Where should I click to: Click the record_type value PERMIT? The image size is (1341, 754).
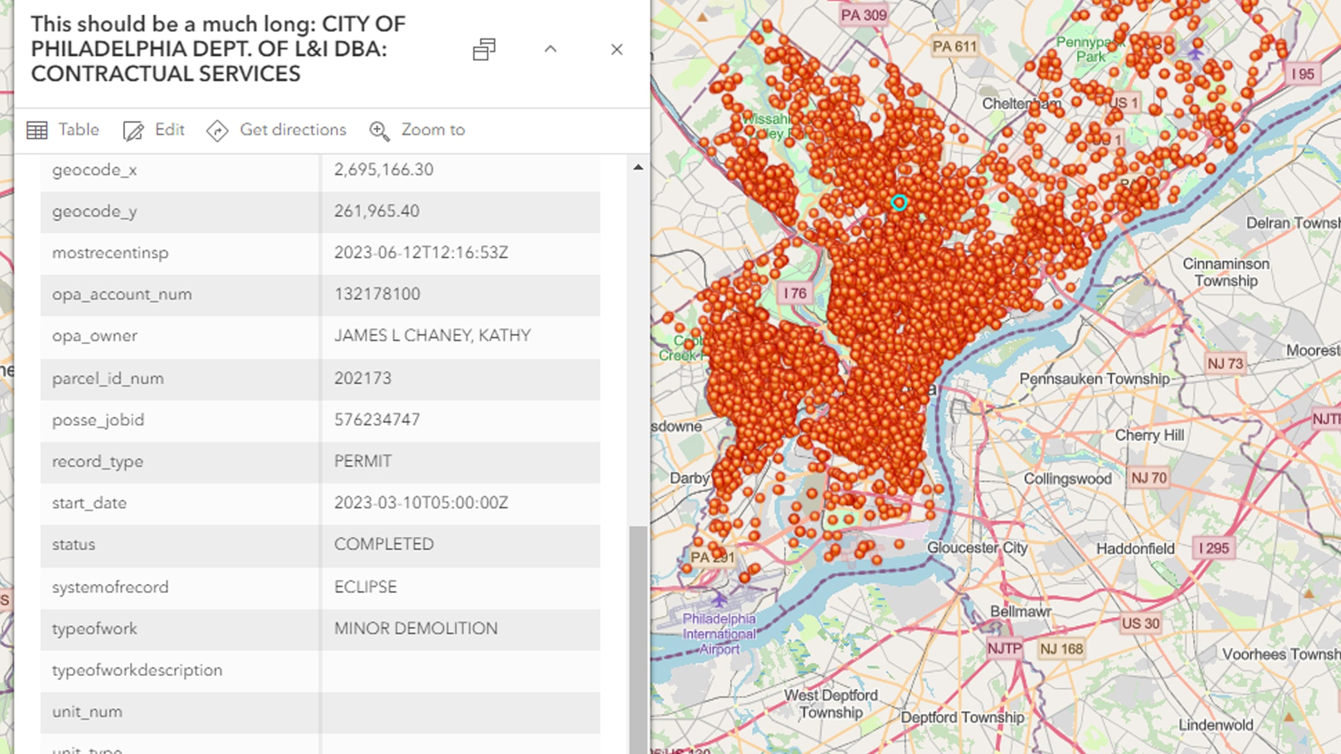(x=363, y=461)
